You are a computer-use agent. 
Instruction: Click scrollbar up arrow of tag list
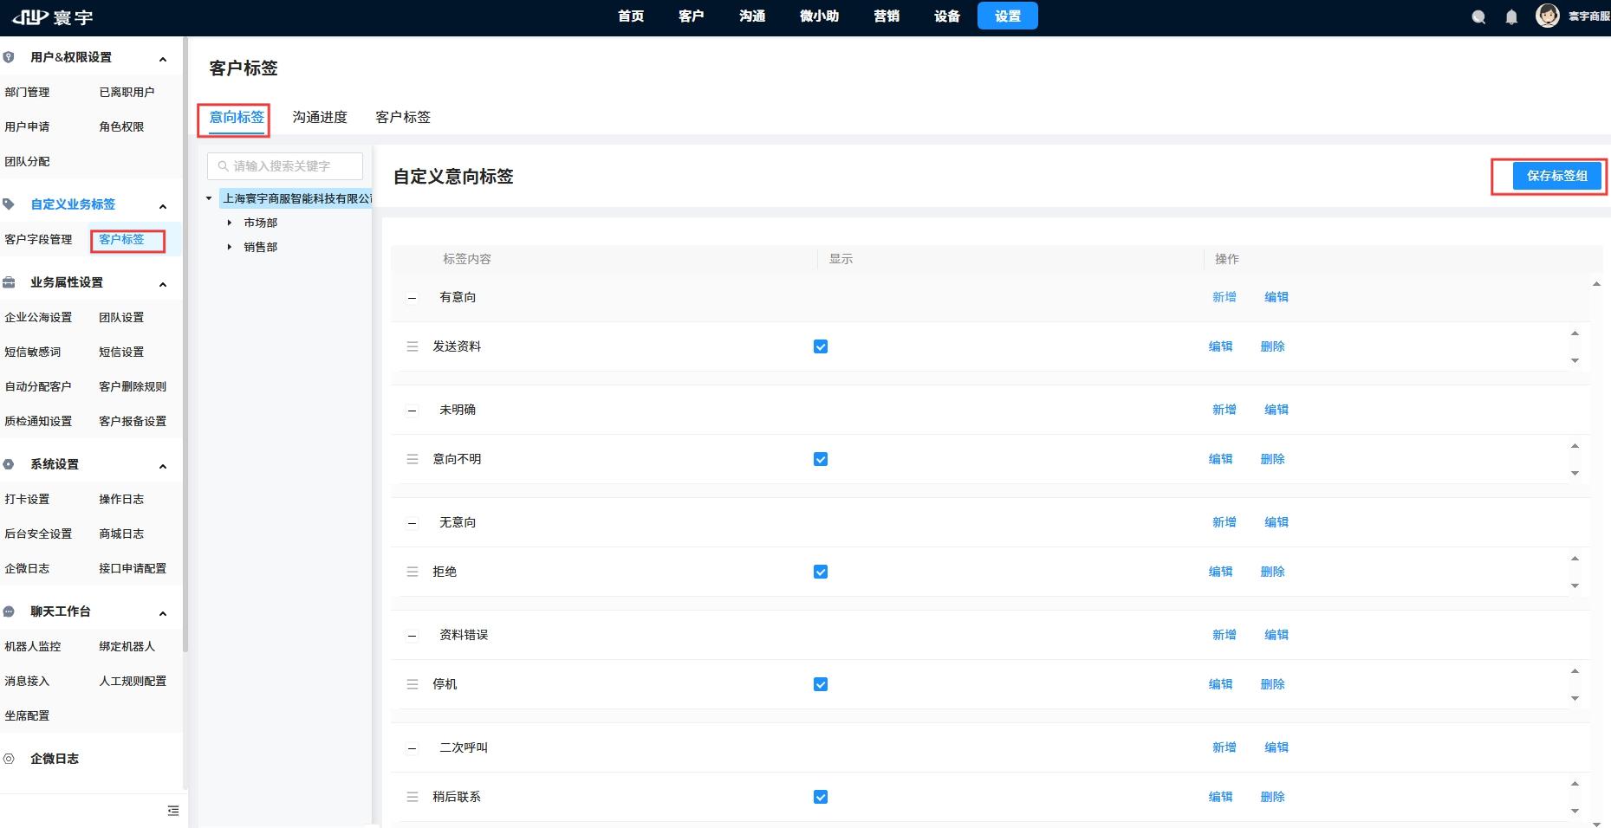coord(1596,284)
